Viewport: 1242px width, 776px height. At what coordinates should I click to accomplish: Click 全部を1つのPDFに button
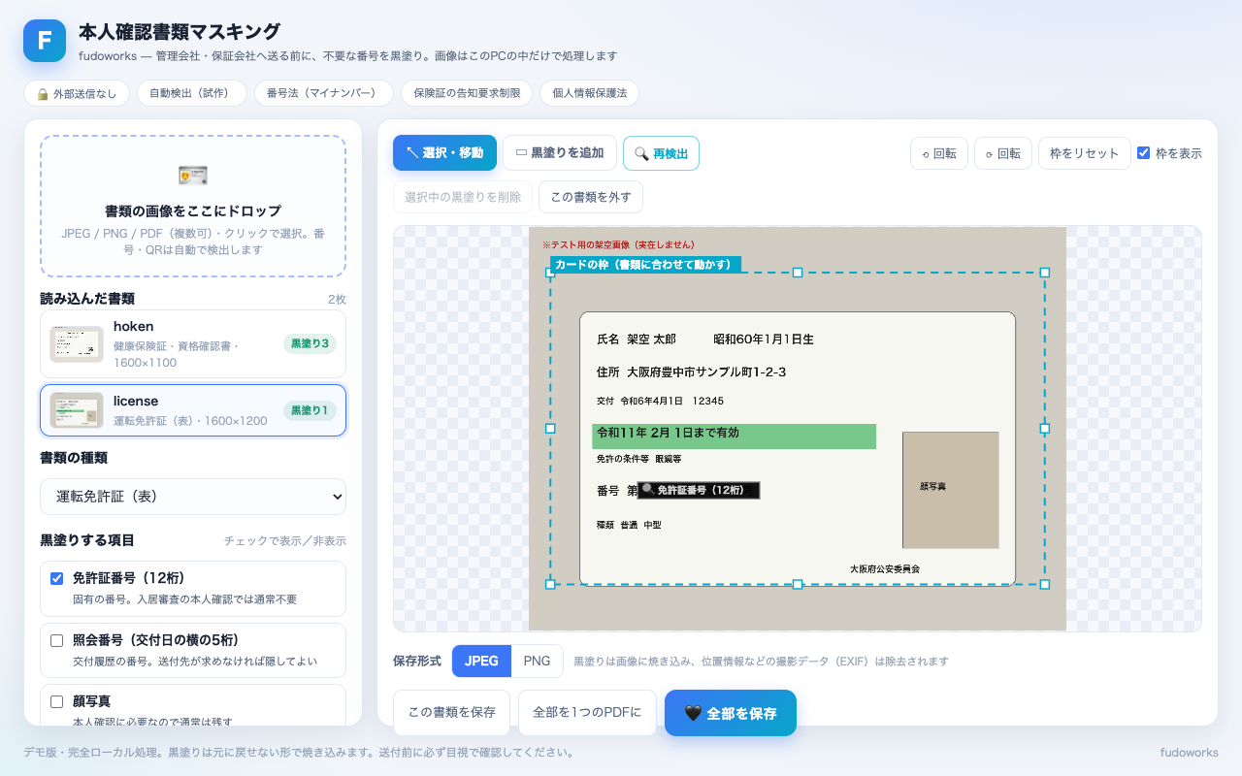(587, 712)
